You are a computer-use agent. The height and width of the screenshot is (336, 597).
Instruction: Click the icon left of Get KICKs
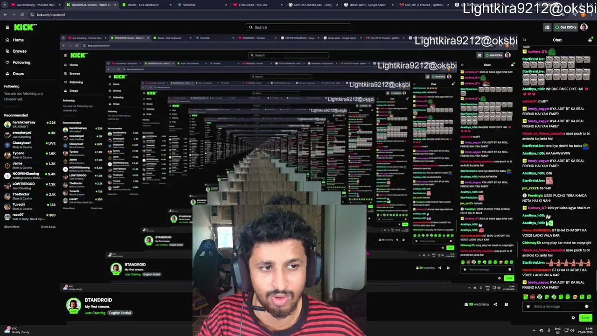[547, 28]
